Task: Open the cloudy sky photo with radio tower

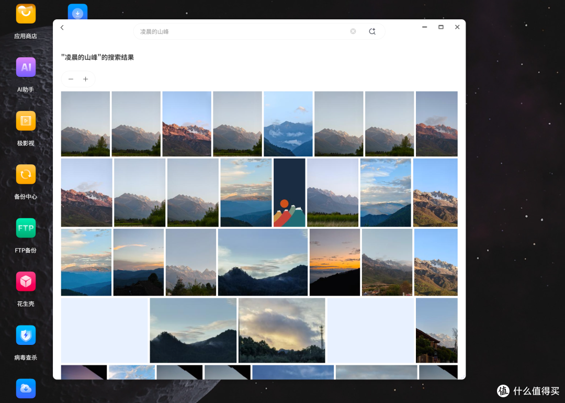Action: point(282,330)
